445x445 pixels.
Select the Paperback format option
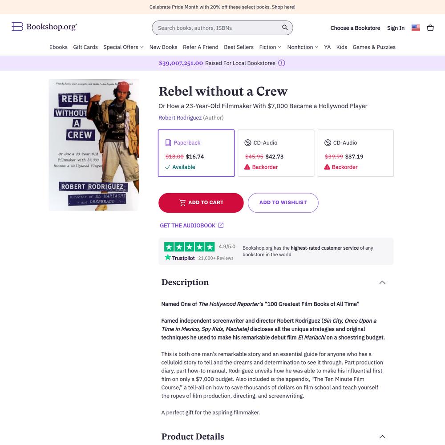coord(196,153)
